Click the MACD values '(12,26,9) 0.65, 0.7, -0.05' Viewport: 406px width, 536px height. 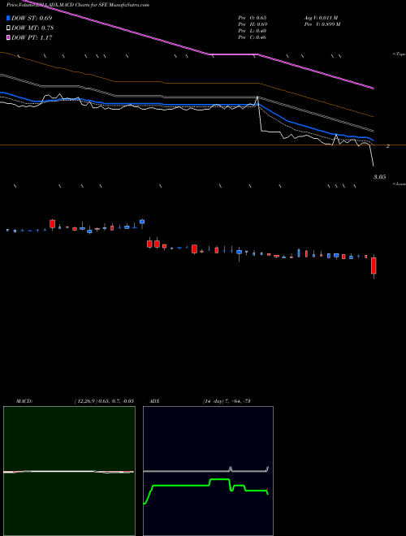coord(104,401)
